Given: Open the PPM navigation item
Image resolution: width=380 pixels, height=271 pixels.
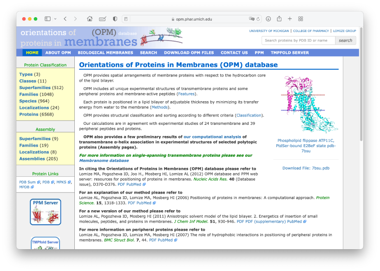Looking at the screenshot, I should pyautogui.click(x=259, y=52).
